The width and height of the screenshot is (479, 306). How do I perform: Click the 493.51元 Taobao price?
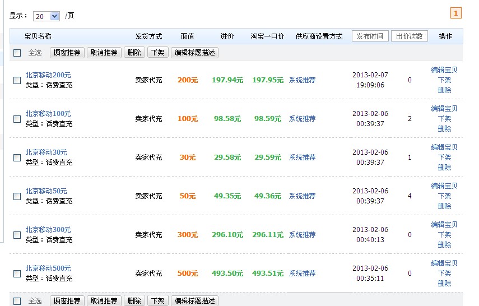(x=268, y=273)
